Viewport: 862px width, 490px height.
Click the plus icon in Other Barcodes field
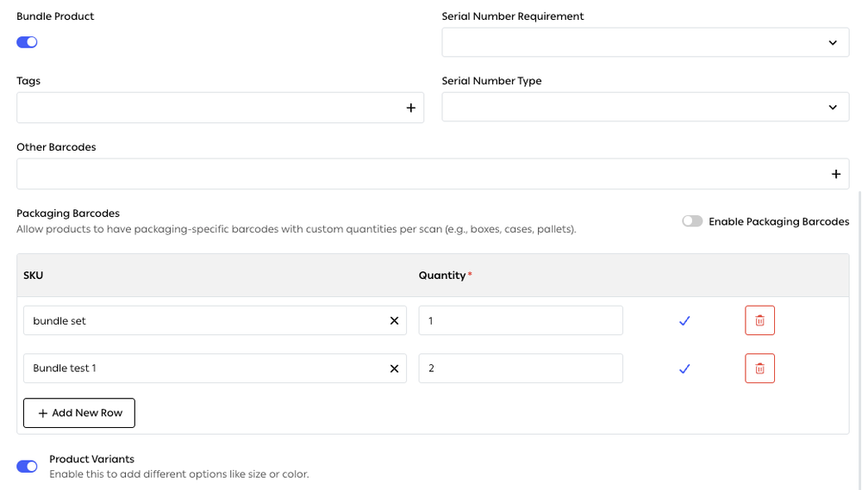tap(836, 174)
